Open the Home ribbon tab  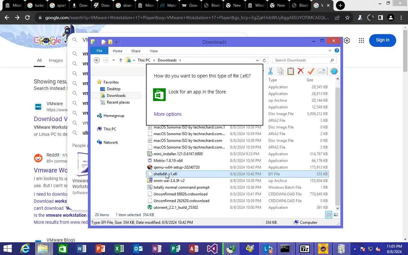[118, 51]
